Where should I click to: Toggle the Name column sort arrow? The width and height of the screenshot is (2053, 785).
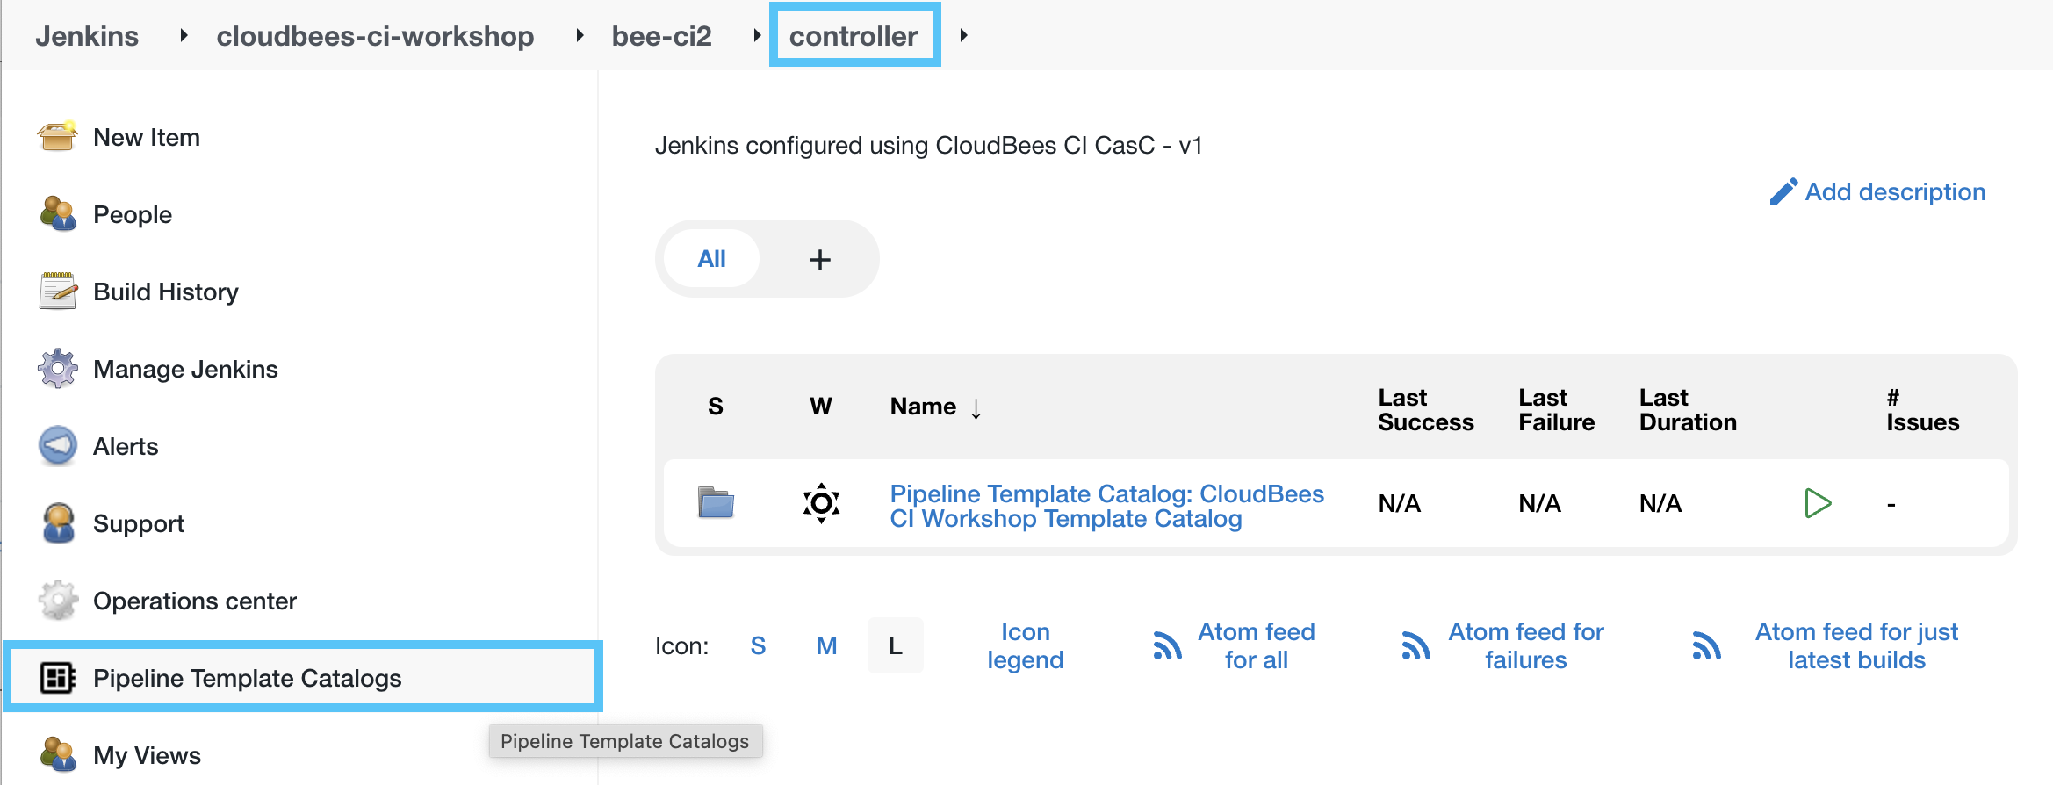[976, 407]
